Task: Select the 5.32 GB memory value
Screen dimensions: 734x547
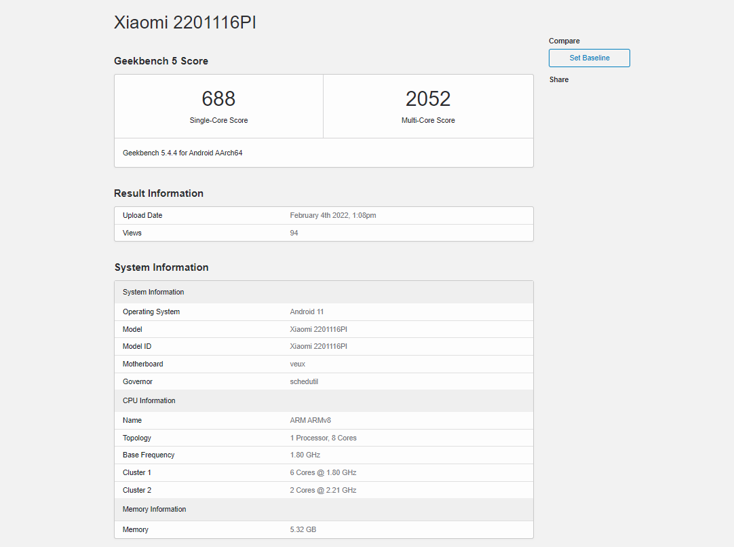Action: pos(303,529)
